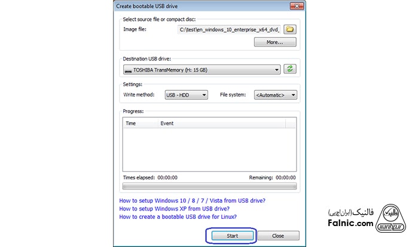Click the browse folder icon for image file
Screen dimensions: 415x247
pyautogui.click(x=290, y=29)
